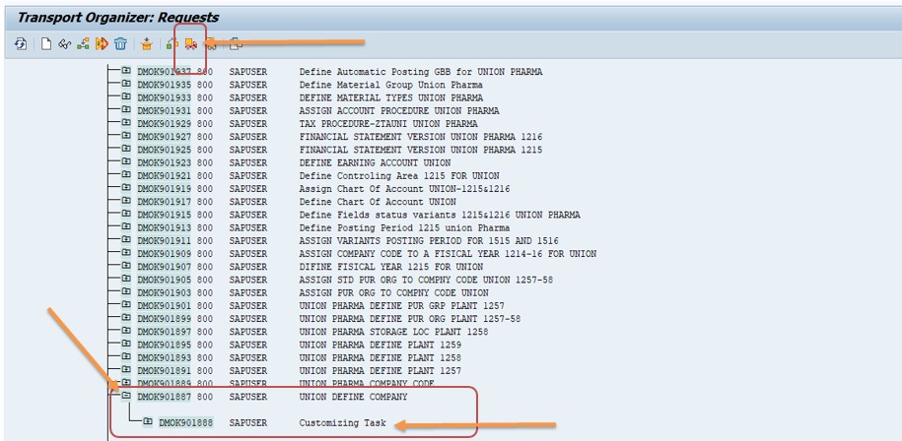Collapse the DMOK901887 request folder
This screenshot has width=902, height=441.
125,396
